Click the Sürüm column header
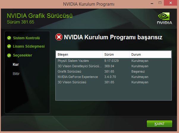 click(x=116, y=54)
